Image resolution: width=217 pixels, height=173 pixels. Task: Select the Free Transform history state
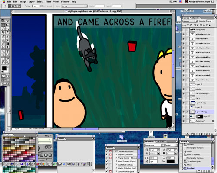(x=197, y=155)
